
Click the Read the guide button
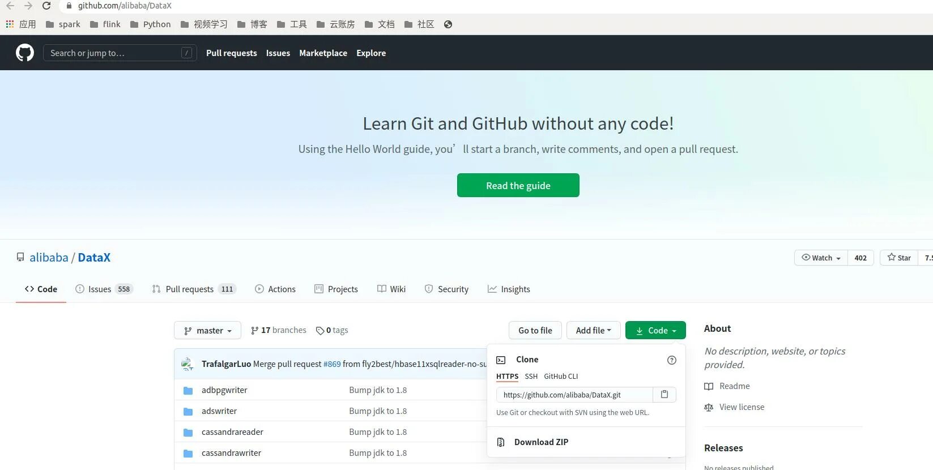coord(518,185)
